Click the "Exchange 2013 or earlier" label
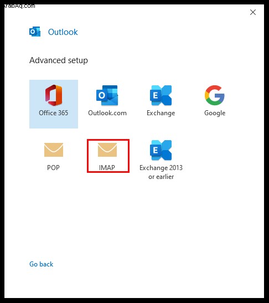The image size is (269, 303). 161,172
